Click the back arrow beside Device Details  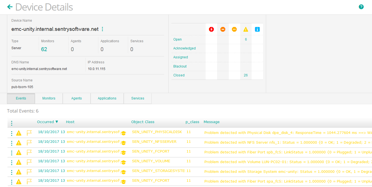coord(10,7)
